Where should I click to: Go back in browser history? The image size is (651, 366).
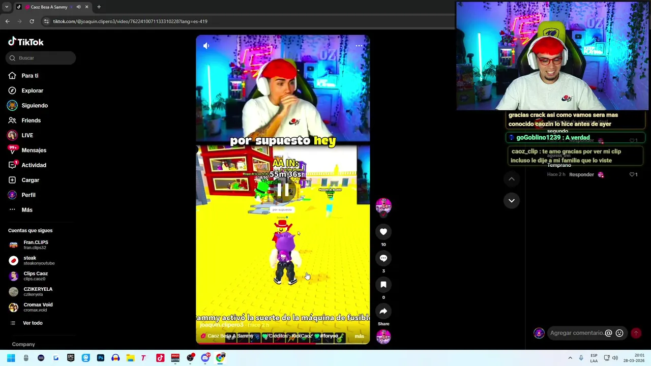[7, 21]
